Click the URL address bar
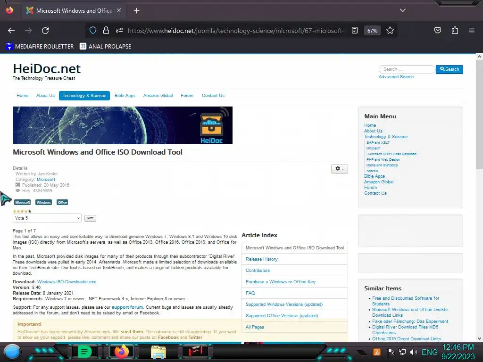This screenshot has height=362, width=483. point(237,31)
